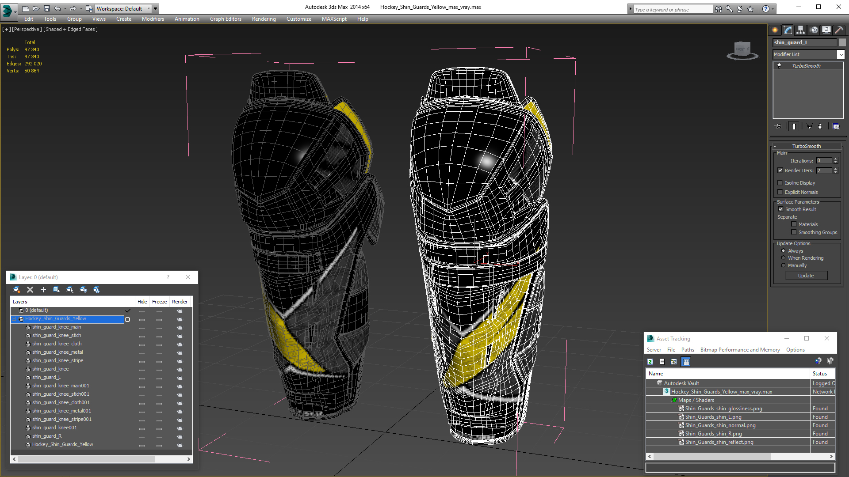This screenshot has height=477, width=849.
Task: Click the binoculars search icon
Action: coord(718,9)
